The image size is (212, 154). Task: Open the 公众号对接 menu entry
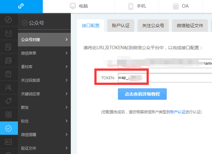(x=44, y=40)
